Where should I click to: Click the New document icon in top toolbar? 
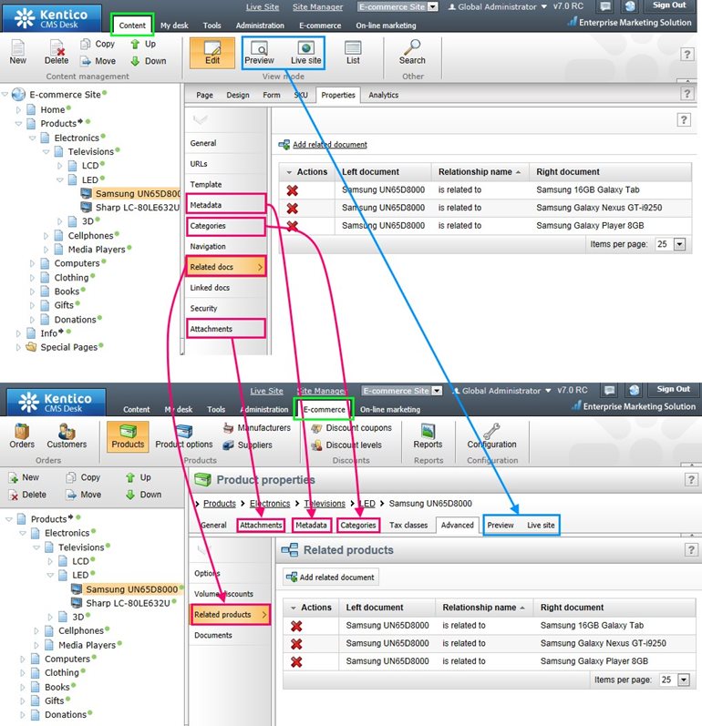(x=17, y=52)
